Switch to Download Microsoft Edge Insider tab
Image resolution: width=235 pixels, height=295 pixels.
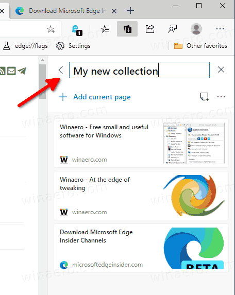point(64,11)
